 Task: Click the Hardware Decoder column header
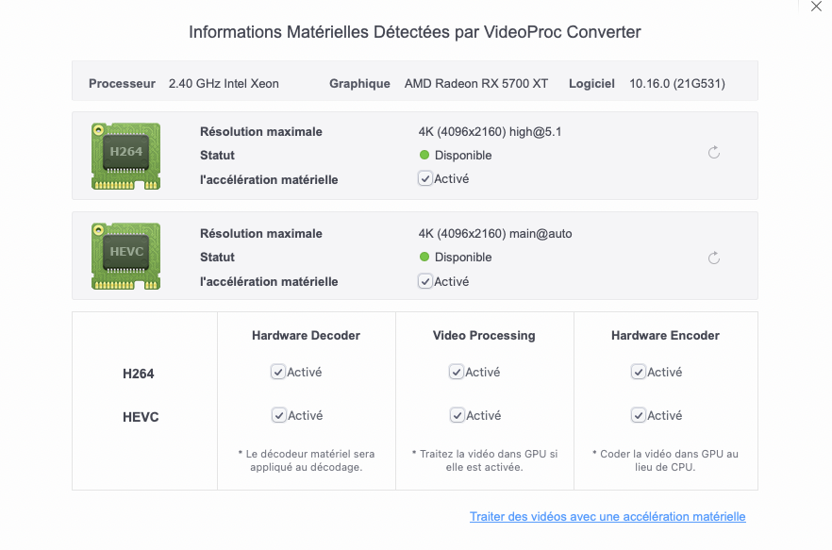pyautogui.click(x=306, y=336)
